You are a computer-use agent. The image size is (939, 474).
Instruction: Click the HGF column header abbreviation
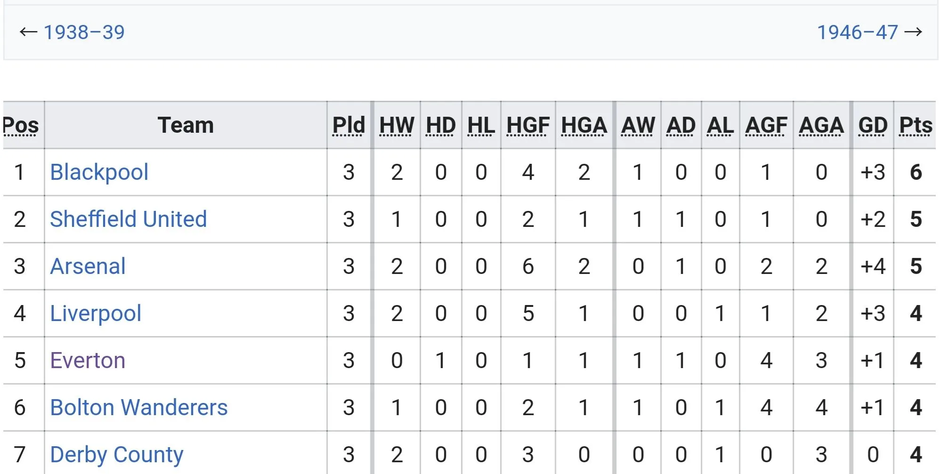point(528,126)
